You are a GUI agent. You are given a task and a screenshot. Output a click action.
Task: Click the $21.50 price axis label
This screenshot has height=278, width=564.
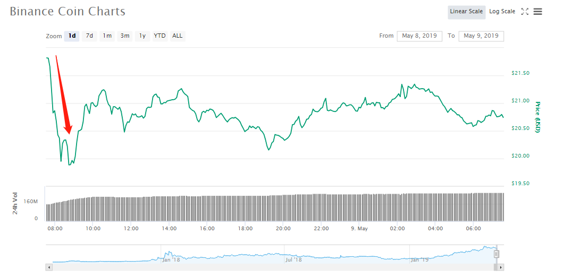click(x=520, y=73)
